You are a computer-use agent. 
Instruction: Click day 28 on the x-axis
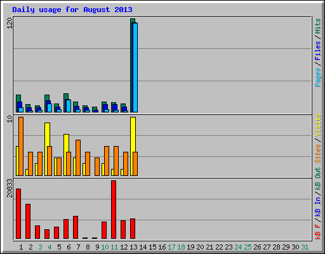tap(276, 247)
